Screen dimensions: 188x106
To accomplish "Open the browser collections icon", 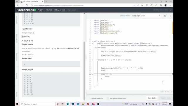I will pyautogui.click(x=161, y=5).
